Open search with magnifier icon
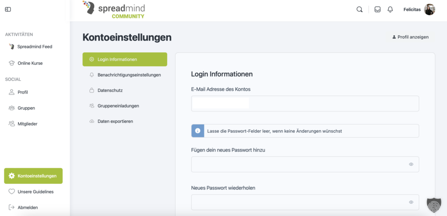 (359, 10)
